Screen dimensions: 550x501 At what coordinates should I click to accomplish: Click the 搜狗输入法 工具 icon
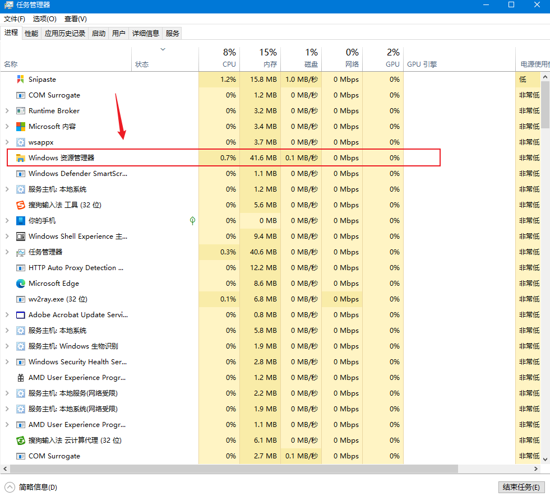pyautogui.click(x=21, y=205)
